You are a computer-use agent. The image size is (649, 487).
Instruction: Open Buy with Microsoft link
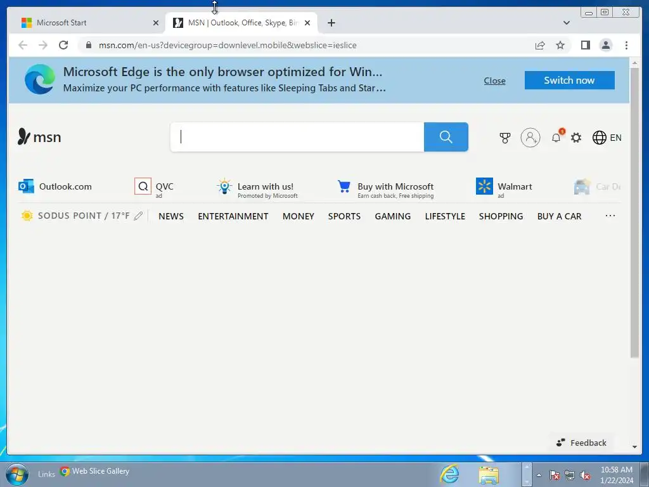(386, 189)
